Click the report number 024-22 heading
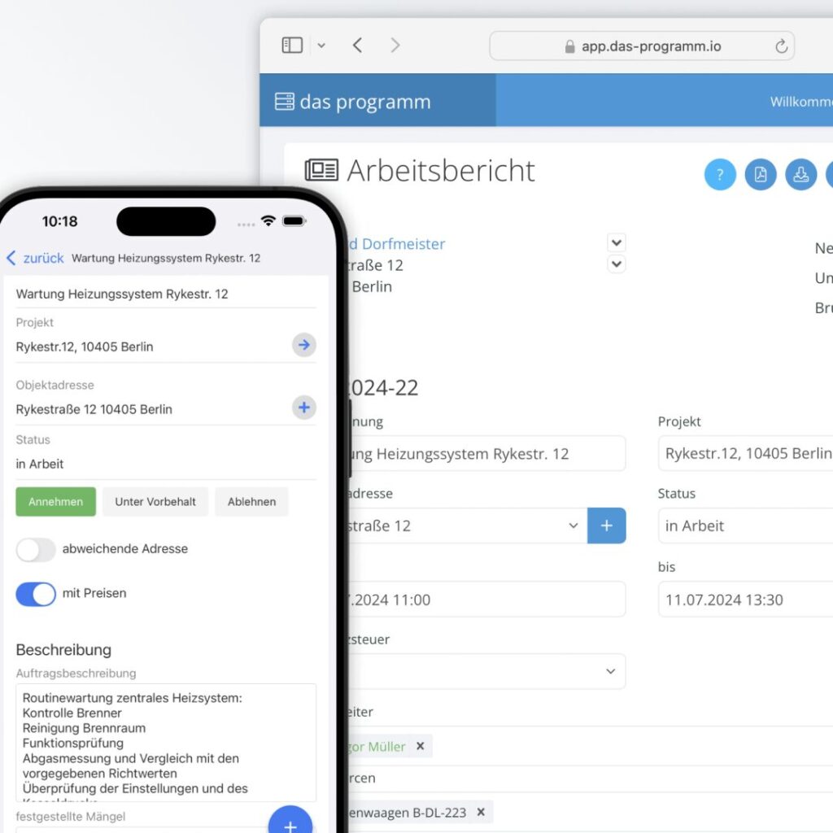This screenshot has height=833, width=833. pos(383,388)
